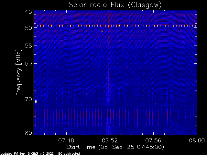Click the 'Updated Fri Sep 5 08:31:45 2025' text
The height and width of the screenshot is (155, 207).
pyautogui.click(x=27, y=154)
